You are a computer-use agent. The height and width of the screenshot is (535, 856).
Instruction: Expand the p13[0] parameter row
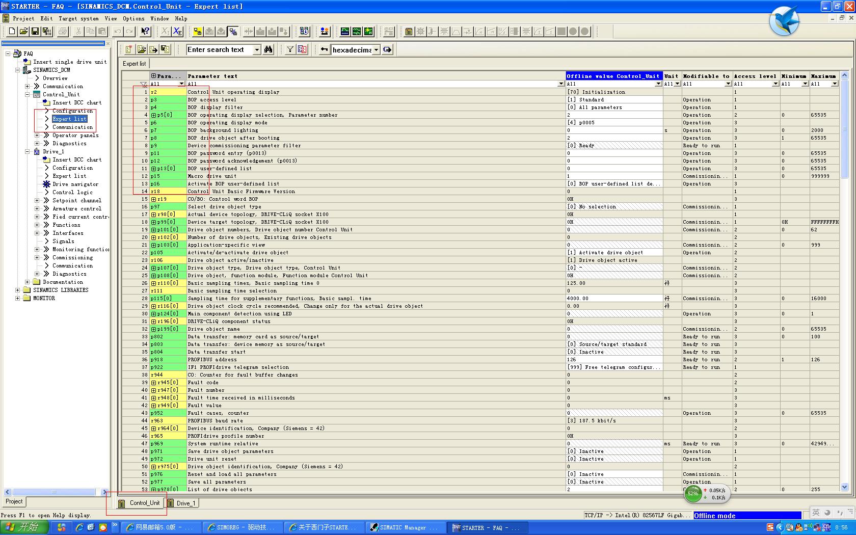(153, 169)
